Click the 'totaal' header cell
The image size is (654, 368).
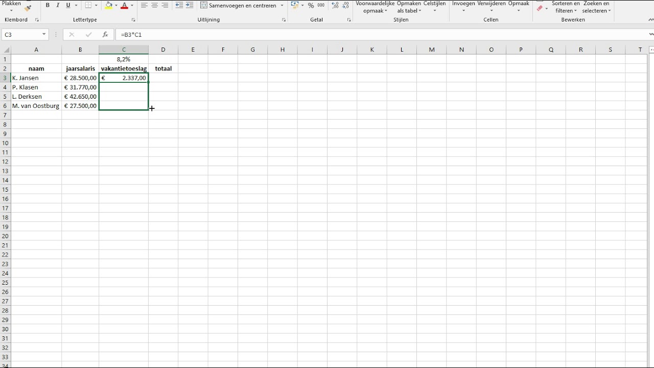point(163,68)
